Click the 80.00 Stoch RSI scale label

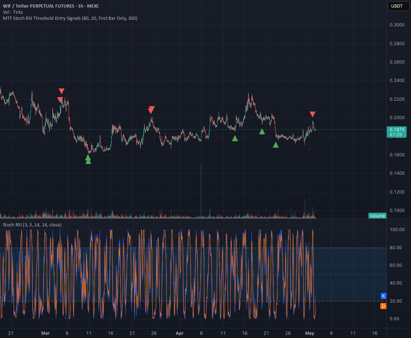pos(395,248)
